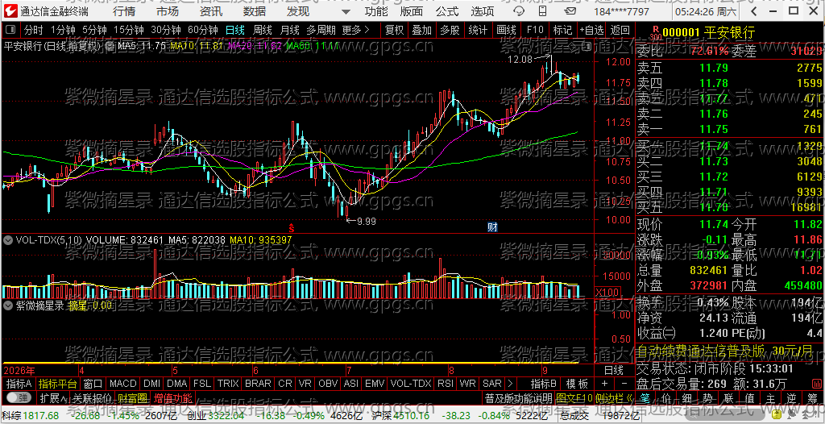Open the 增值功能 link
This screenshot has height=424, width=825.
click(172, 397)
